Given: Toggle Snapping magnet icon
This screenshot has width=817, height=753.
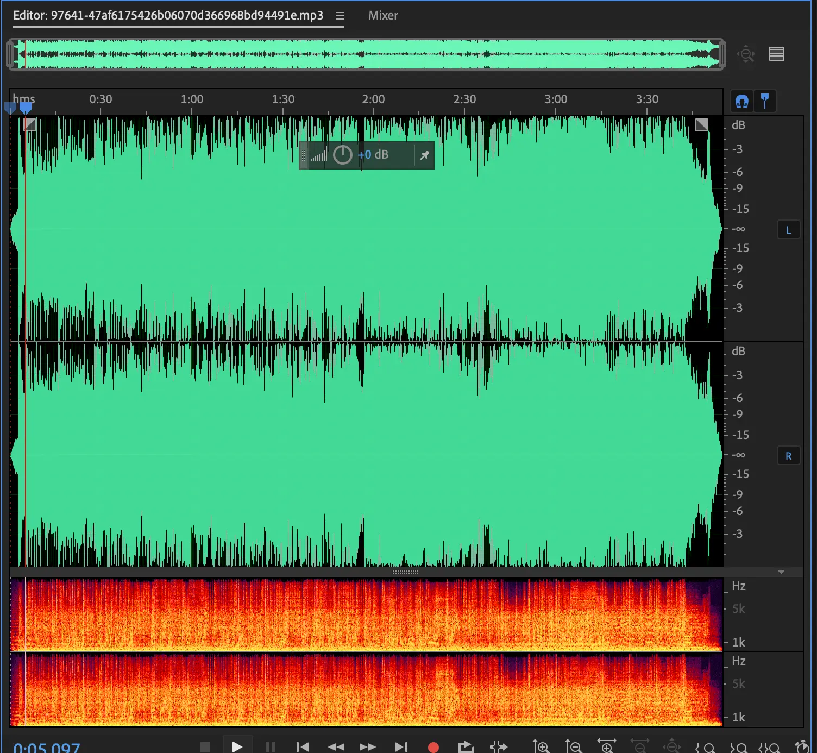Looking at the screenshot, I should pyautogui.click(x=742, y=101).
